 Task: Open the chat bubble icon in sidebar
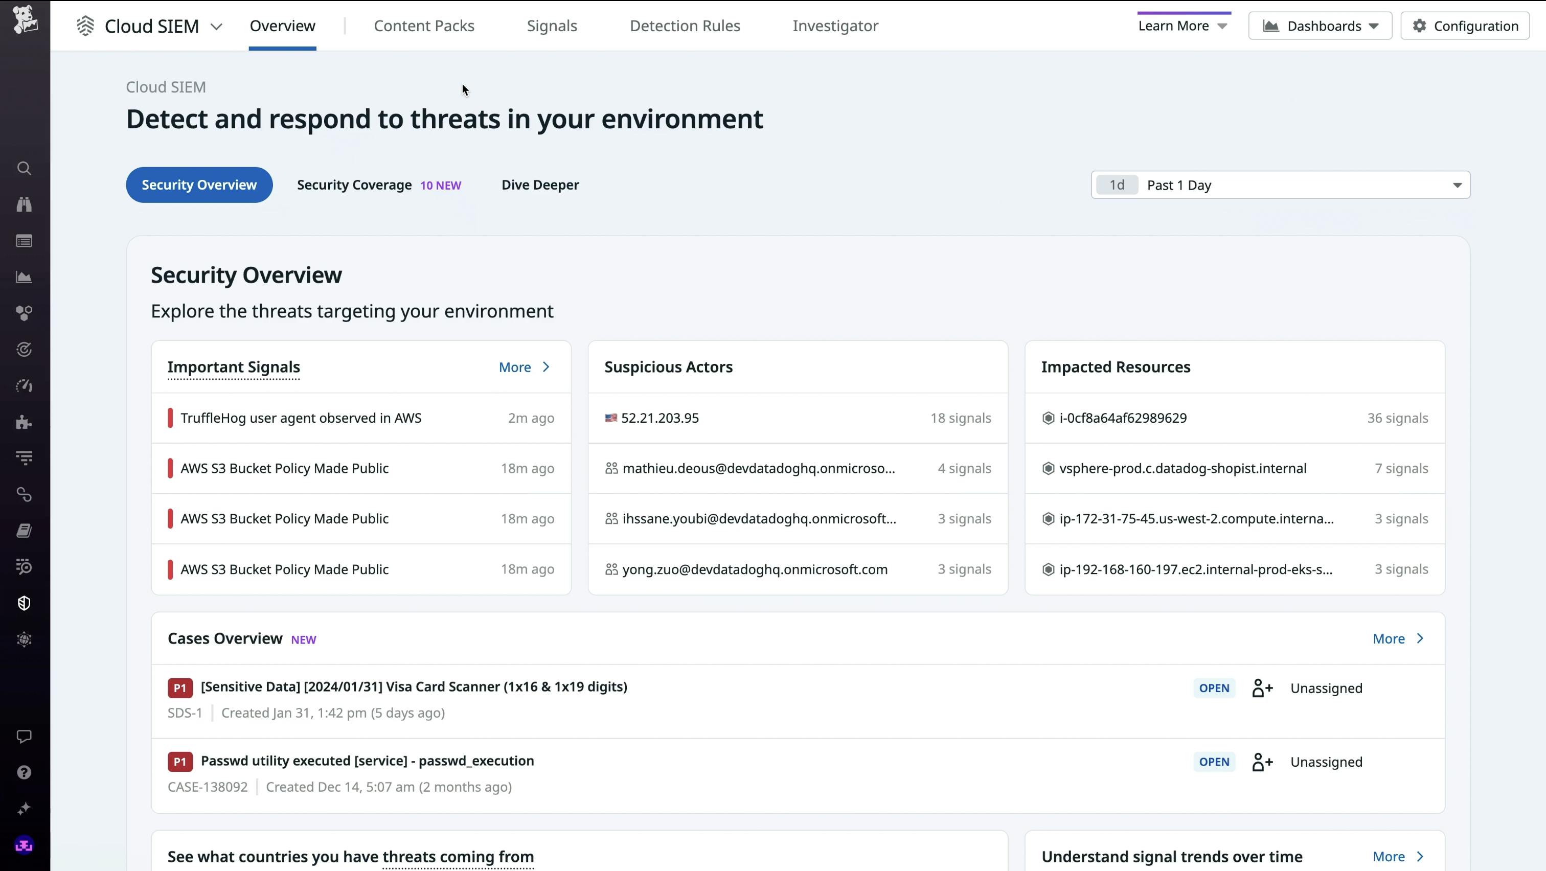24,736
